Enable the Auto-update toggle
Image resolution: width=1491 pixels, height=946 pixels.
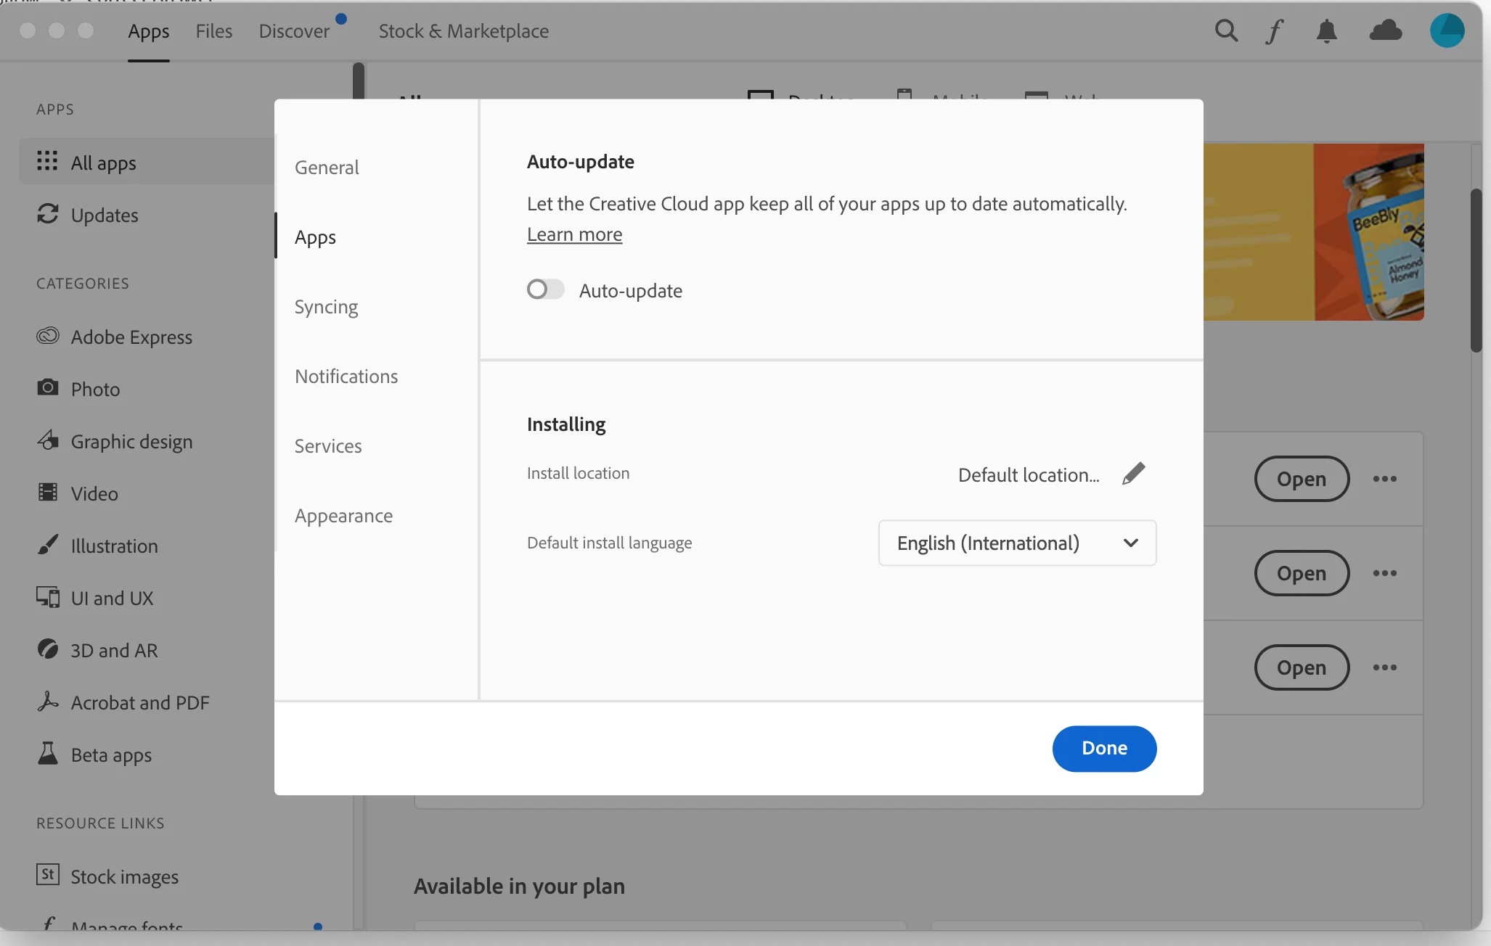[546, 289]
